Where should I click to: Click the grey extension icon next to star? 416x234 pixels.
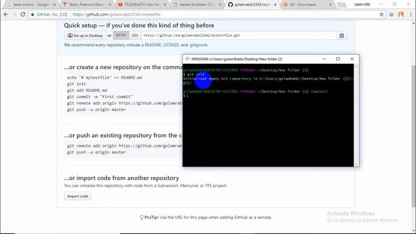click(391, 14)
